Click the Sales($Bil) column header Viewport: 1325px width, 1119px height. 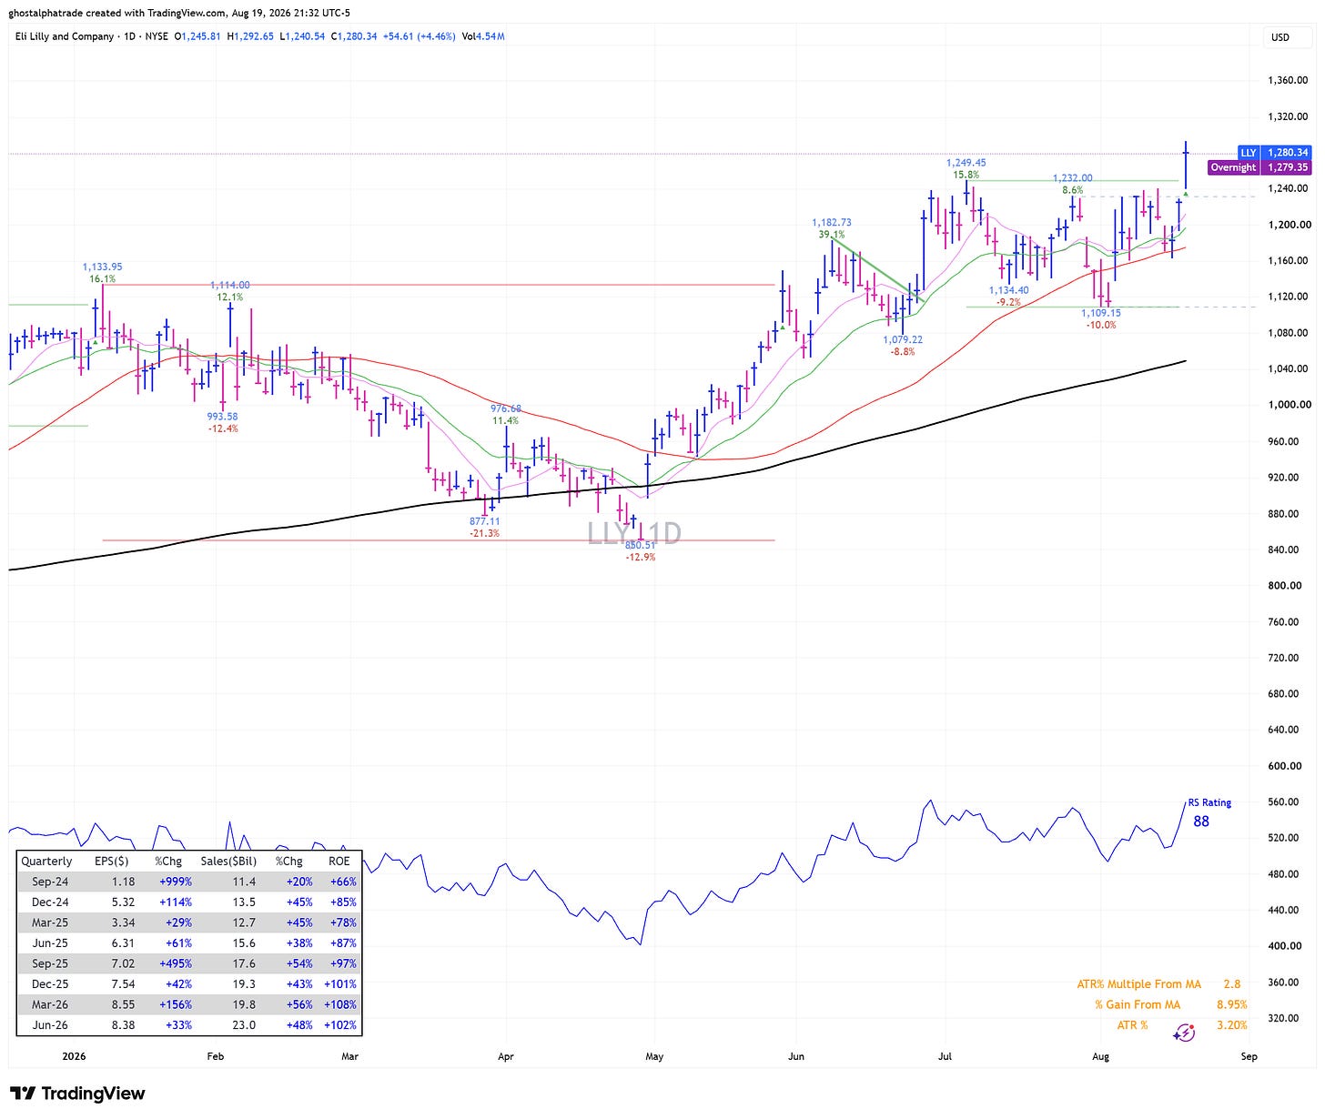click(x=228, y=861)
